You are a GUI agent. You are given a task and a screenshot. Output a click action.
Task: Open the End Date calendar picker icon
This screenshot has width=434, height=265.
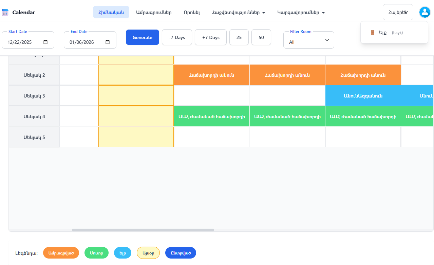[108, 42]
